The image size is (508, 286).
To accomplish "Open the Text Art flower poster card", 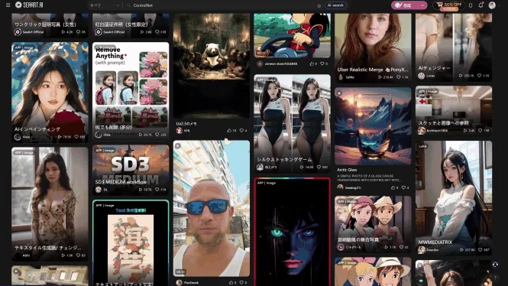I will point(131,243).
